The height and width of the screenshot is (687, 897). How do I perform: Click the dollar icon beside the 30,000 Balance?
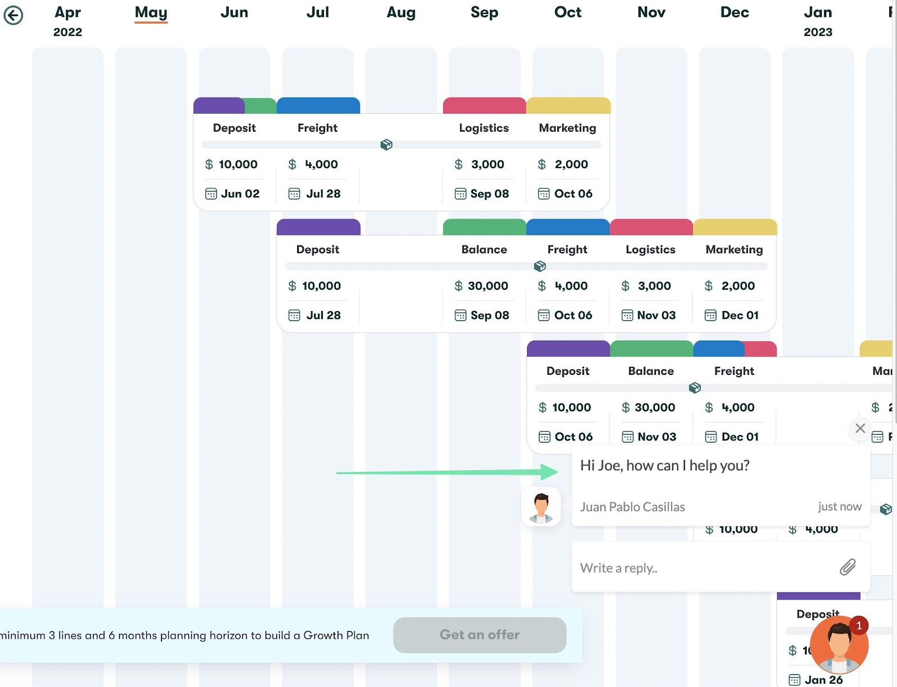click(x=458, y=286)
